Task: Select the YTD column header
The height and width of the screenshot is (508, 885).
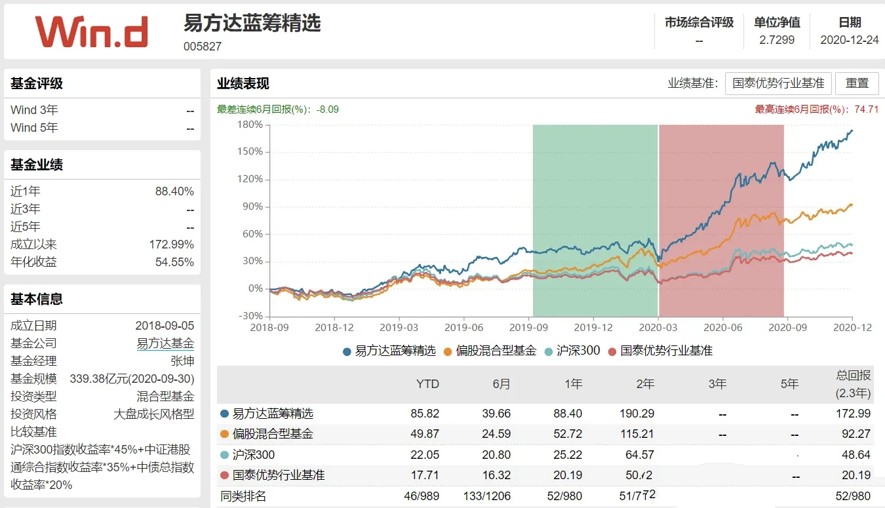Action: point(427,384)
